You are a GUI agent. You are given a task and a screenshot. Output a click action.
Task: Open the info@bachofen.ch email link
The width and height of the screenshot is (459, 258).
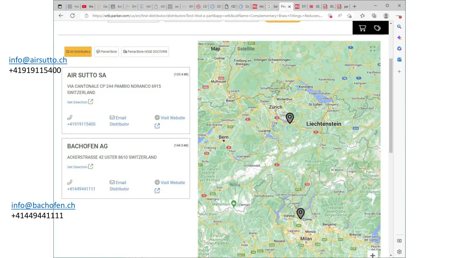(43, 205)
